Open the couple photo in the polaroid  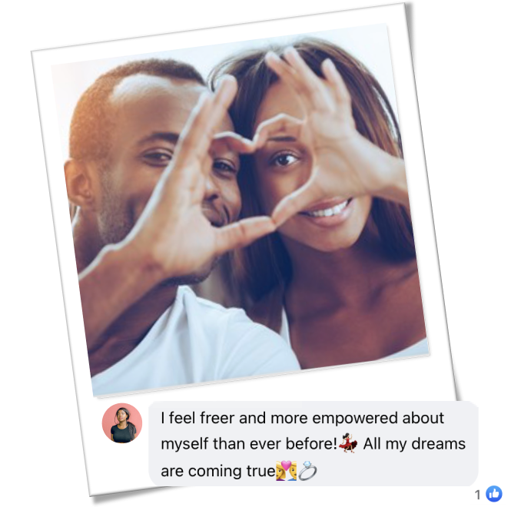(x=240, y=208)
